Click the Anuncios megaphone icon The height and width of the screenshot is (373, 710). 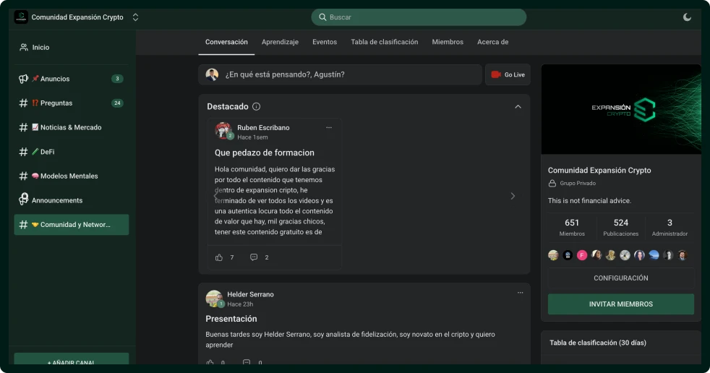click(x=24, y=79)
